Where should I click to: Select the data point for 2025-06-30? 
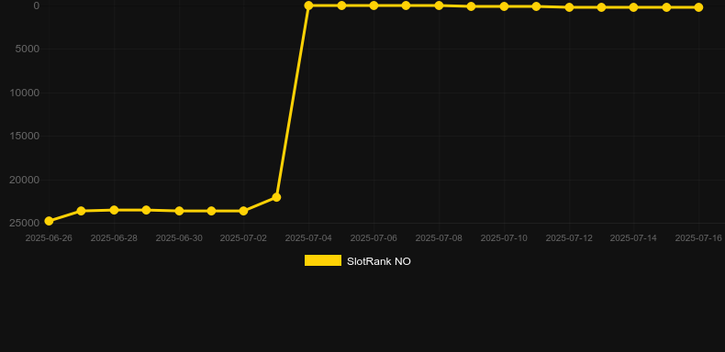point(179,211)
